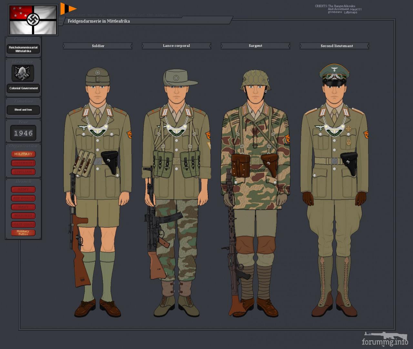Click the Soldier's field cap
Image resolution: width=413 pixels, height=349 pixels.
point(97,76)
